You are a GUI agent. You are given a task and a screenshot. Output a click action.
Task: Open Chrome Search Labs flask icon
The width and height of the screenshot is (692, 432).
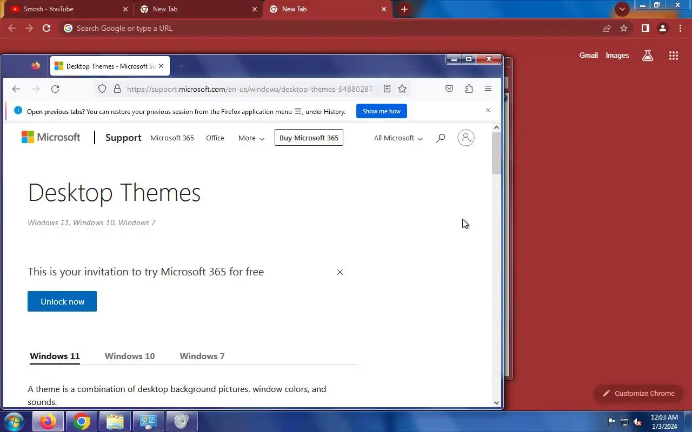[648, 55]
